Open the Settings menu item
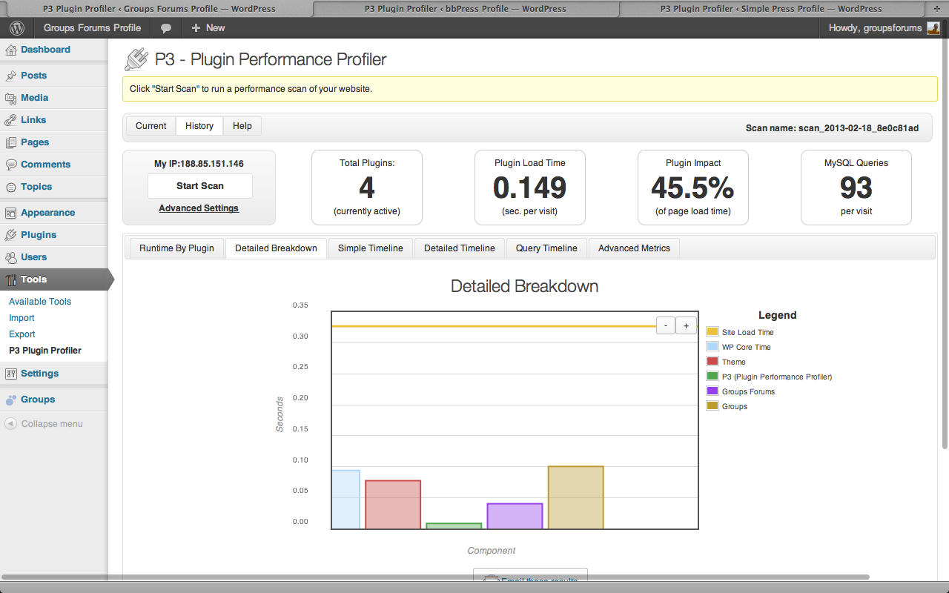Viewport: 949px width, 593px height. pos(39,374)
